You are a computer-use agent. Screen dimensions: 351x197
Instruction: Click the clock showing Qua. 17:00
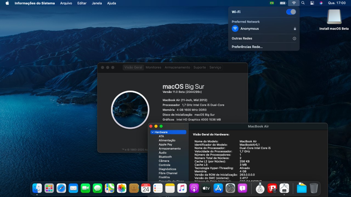tap(337, 3)
